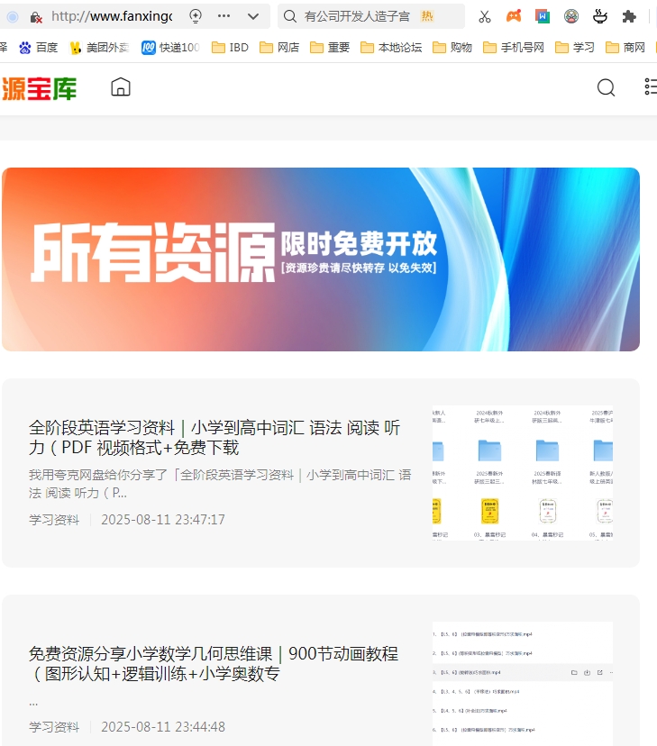657x746 pixels.
Task: Open the three-dots address bar menu
Action: pos(224,16)
